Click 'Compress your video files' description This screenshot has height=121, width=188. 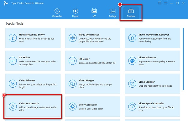(95, 40)
